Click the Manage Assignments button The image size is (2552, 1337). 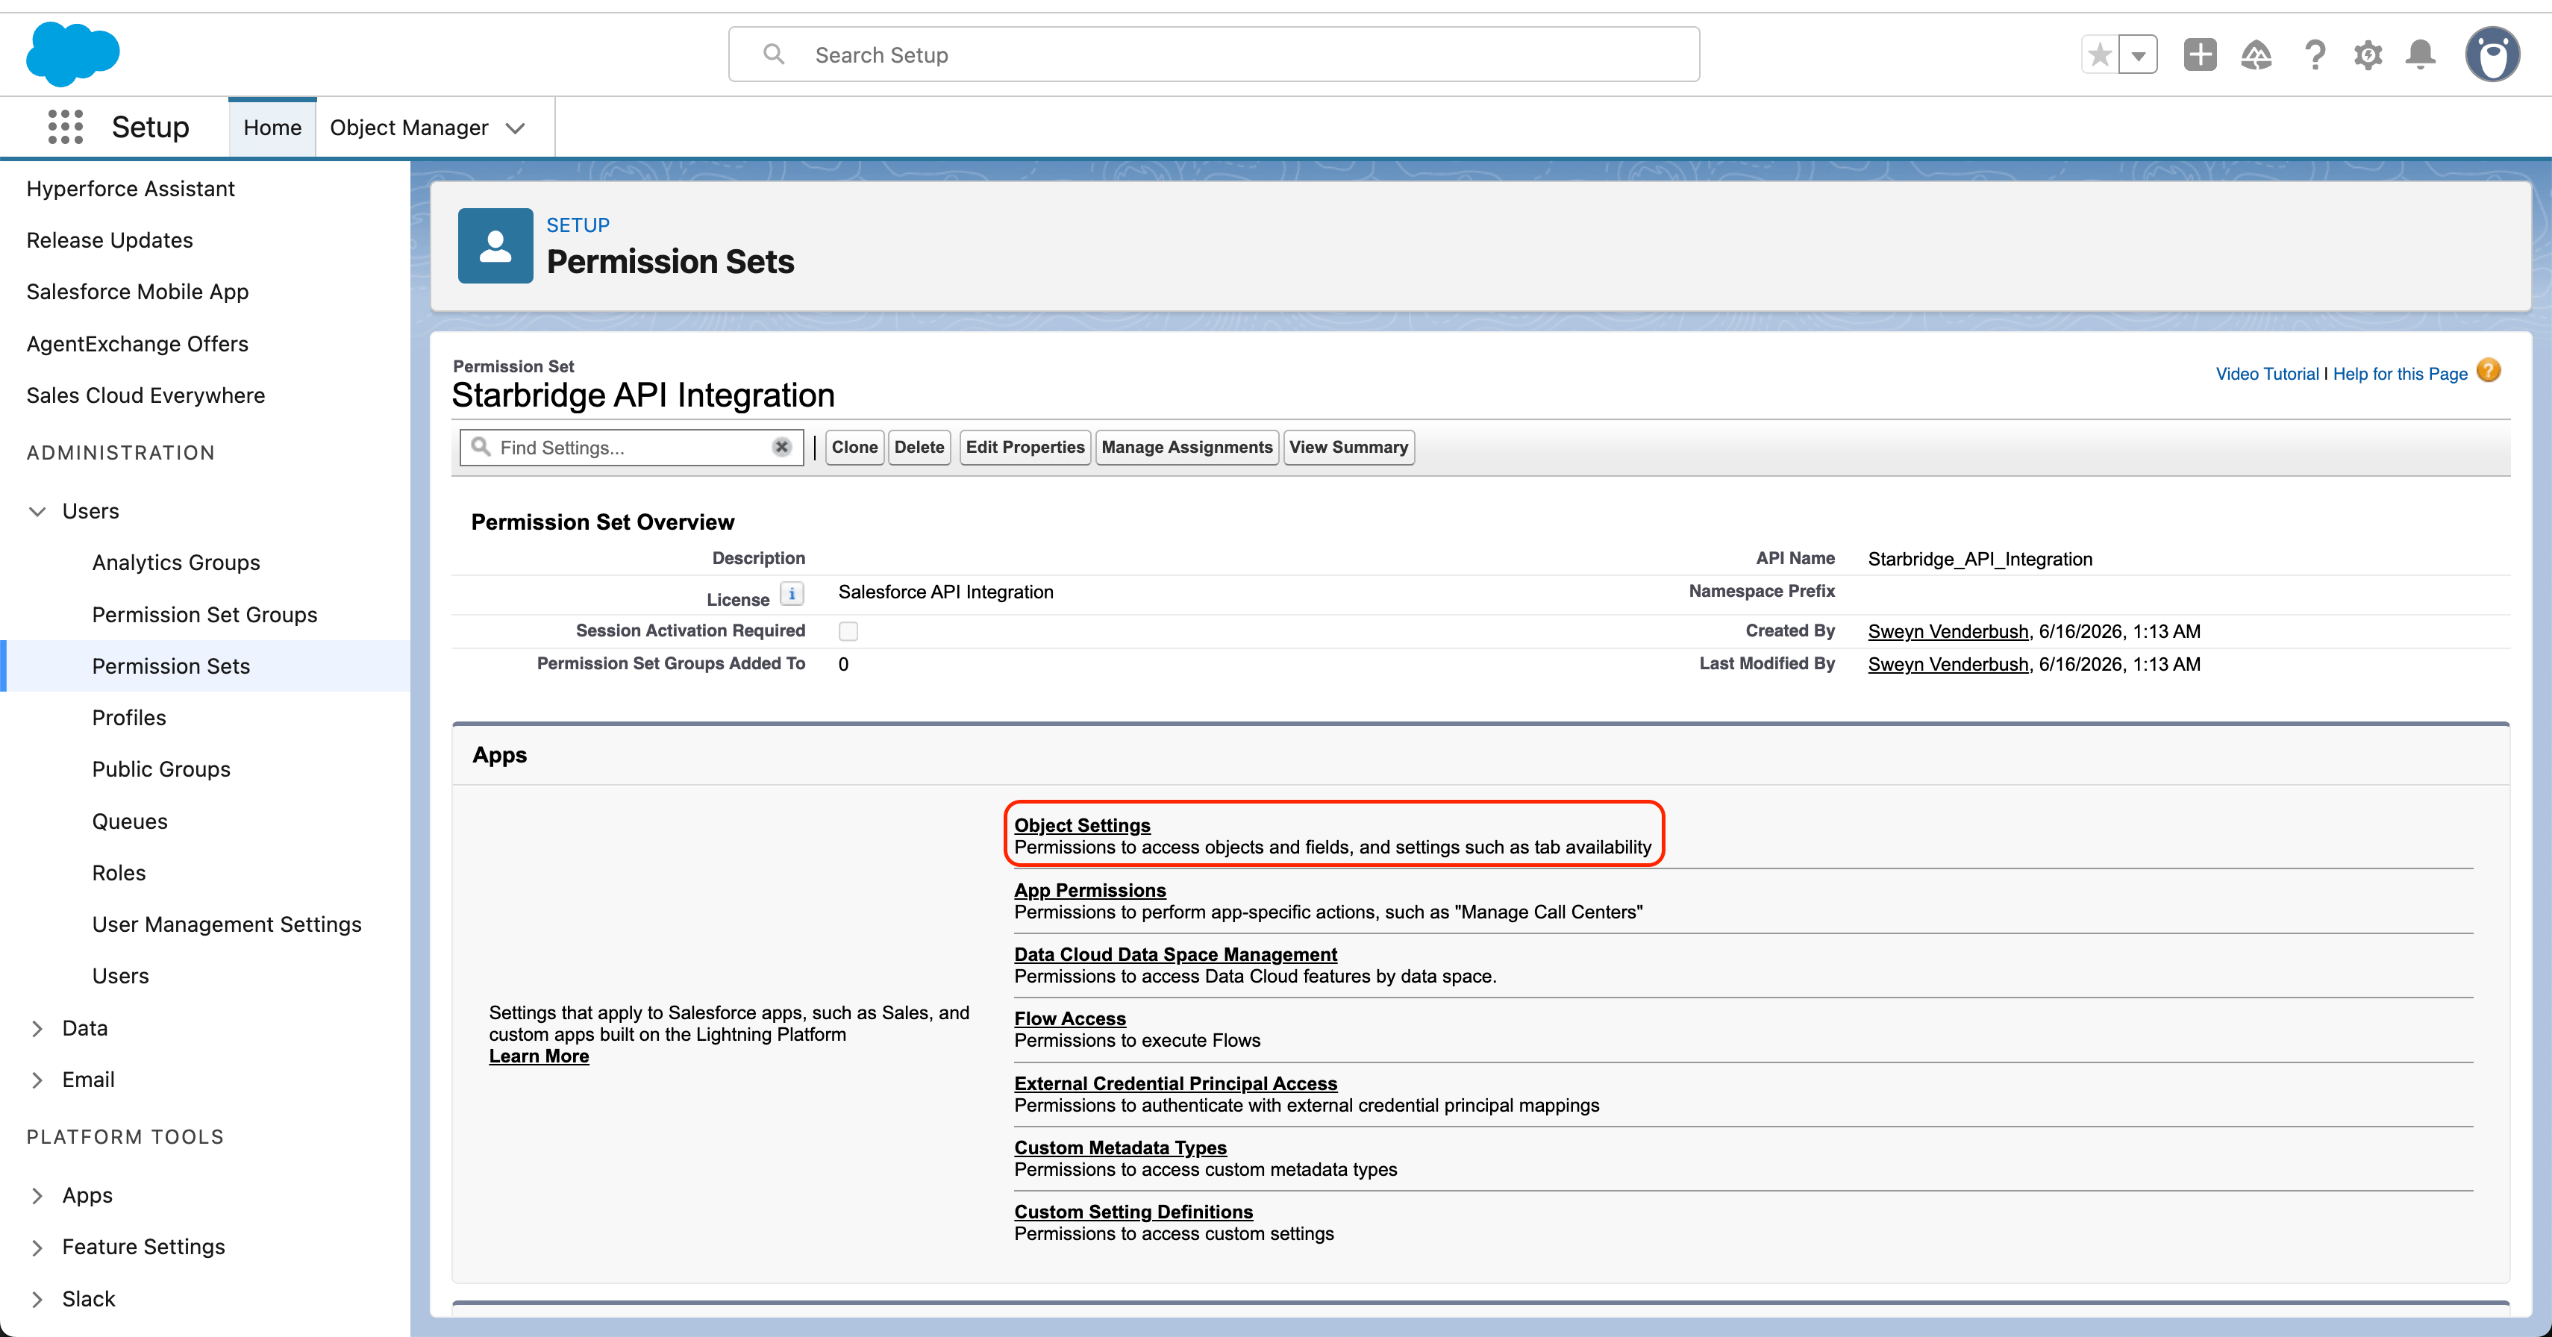pos(1187,447)
